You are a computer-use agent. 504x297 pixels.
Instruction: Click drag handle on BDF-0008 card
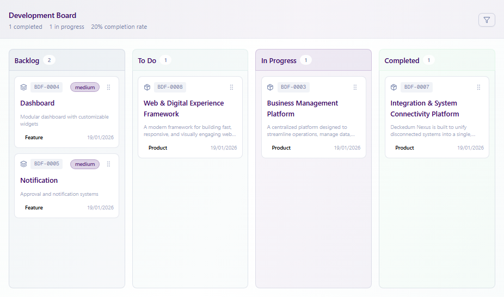pos(232,87)
